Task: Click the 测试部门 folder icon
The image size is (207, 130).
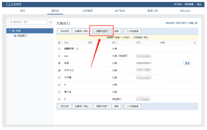Action: click(15, 36)
